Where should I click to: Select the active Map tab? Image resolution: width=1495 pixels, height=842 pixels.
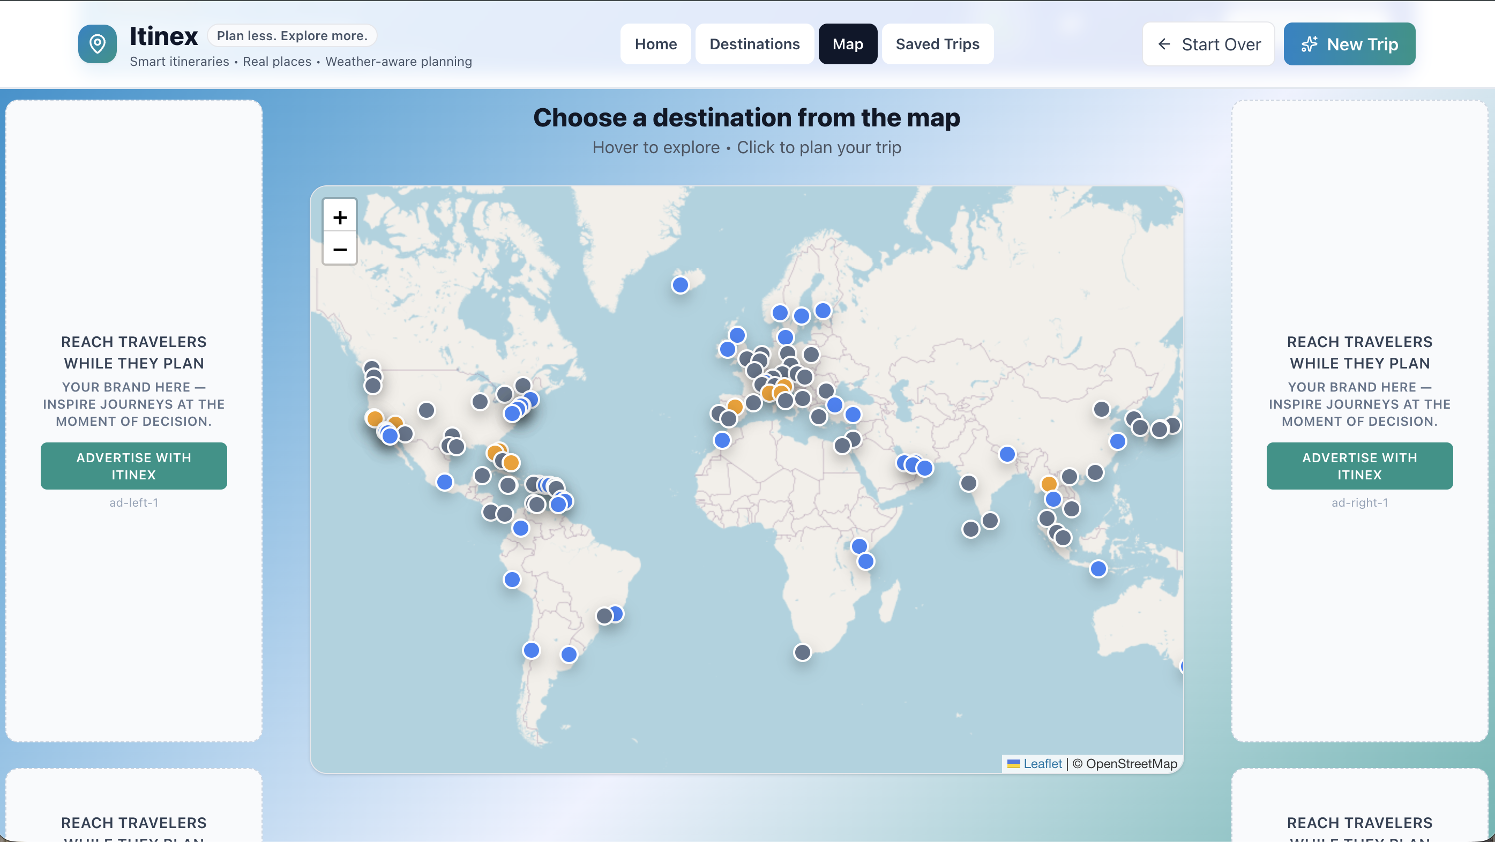[x=847, y=44]
